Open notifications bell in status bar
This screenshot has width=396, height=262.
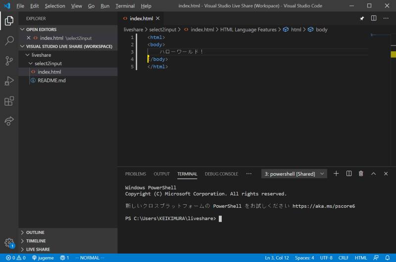coord(388,258)
